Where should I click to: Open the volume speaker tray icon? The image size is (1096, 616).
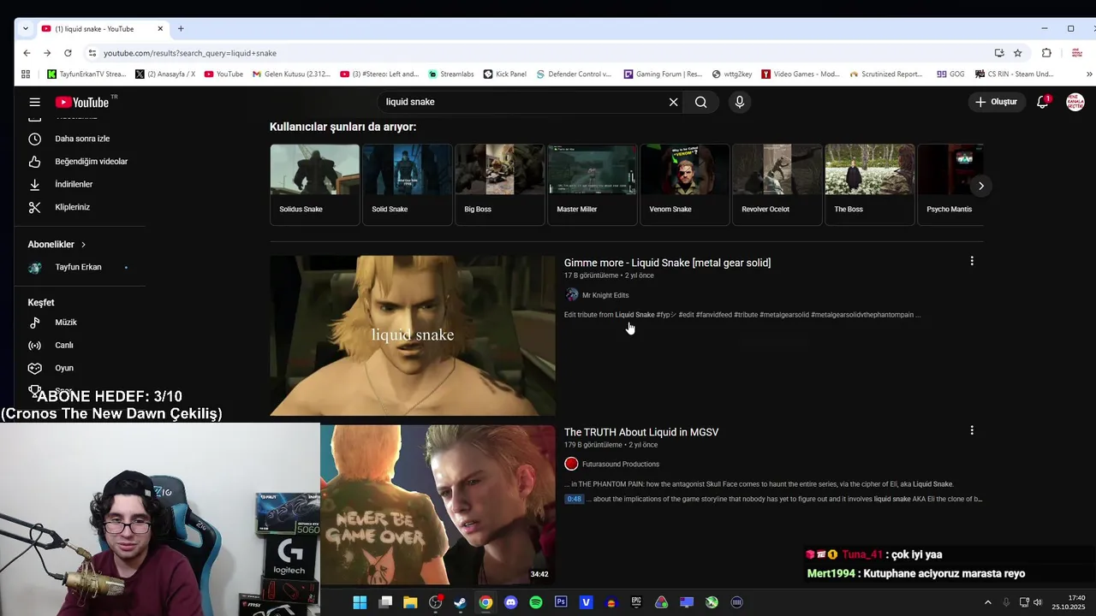1038,602
